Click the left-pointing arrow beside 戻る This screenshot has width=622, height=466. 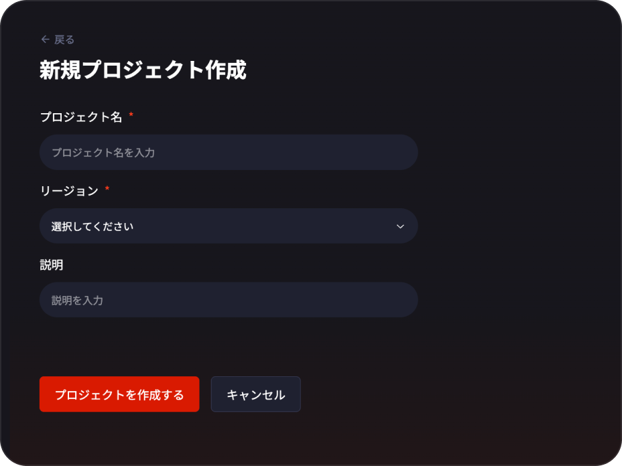coord(44,40)
